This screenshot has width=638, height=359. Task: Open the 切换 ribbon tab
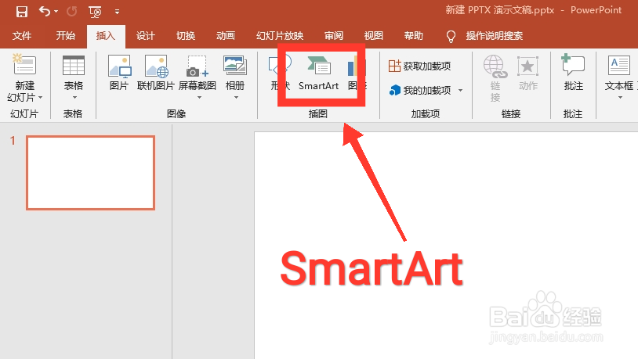(x=186, y=36)
